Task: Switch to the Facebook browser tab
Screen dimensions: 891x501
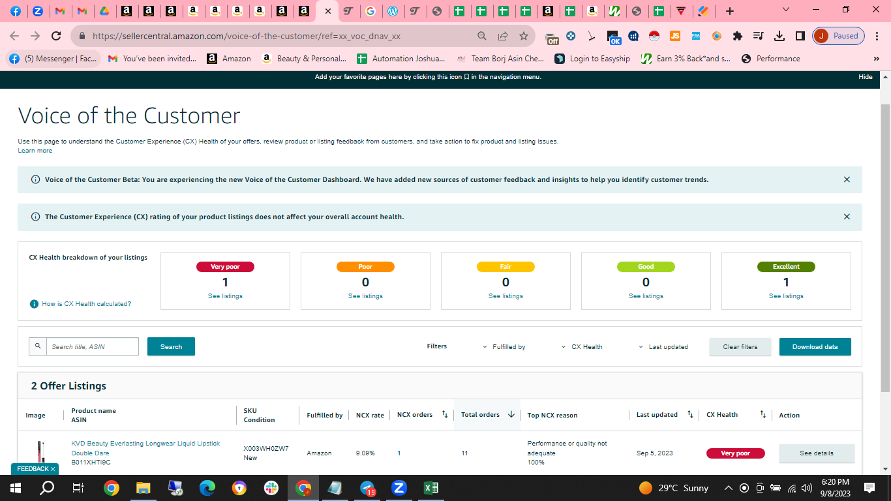Action: [x=16, y=11]
